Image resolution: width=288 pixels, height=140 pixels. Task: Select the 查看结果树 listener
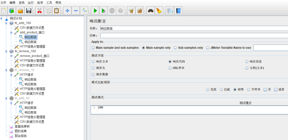[x=22, y=127]
